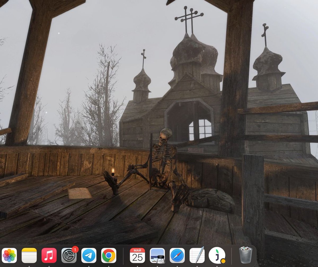Open Google Chrome in the Dock

pos(109,255)
